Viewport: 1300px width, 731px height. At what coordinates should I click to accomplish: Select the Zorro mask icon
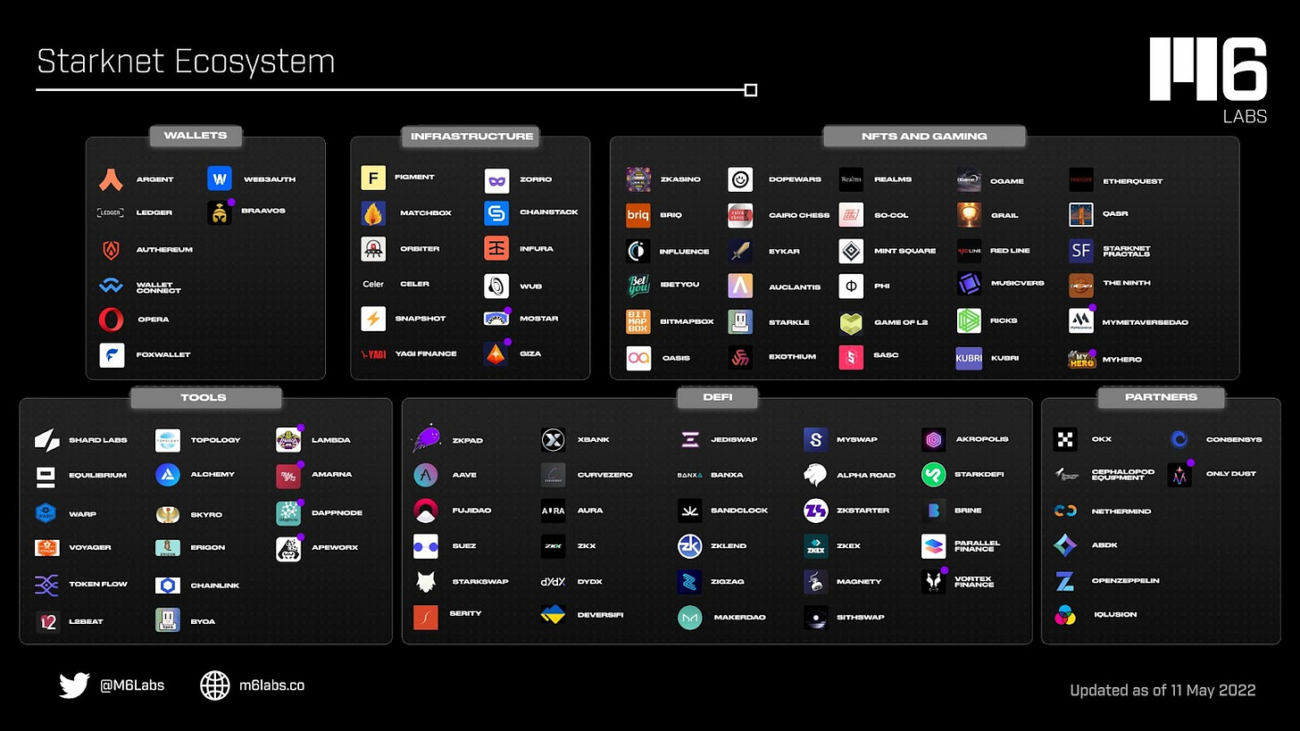[x=496, y=180]
